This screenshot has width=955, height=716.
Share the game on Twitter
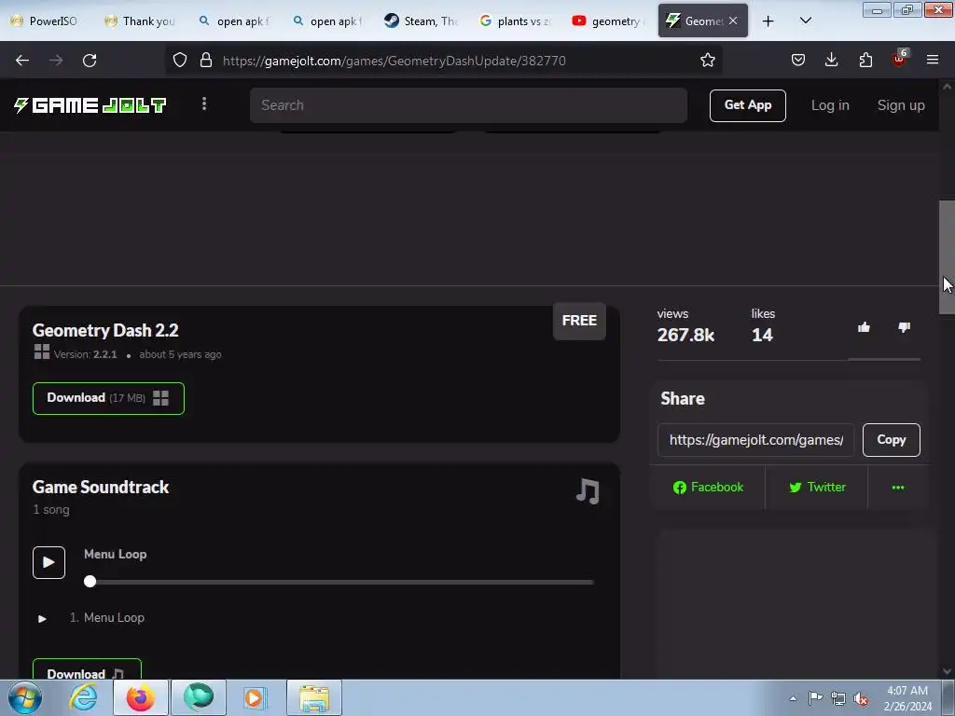pyautogui.click(x=817, y=487)
